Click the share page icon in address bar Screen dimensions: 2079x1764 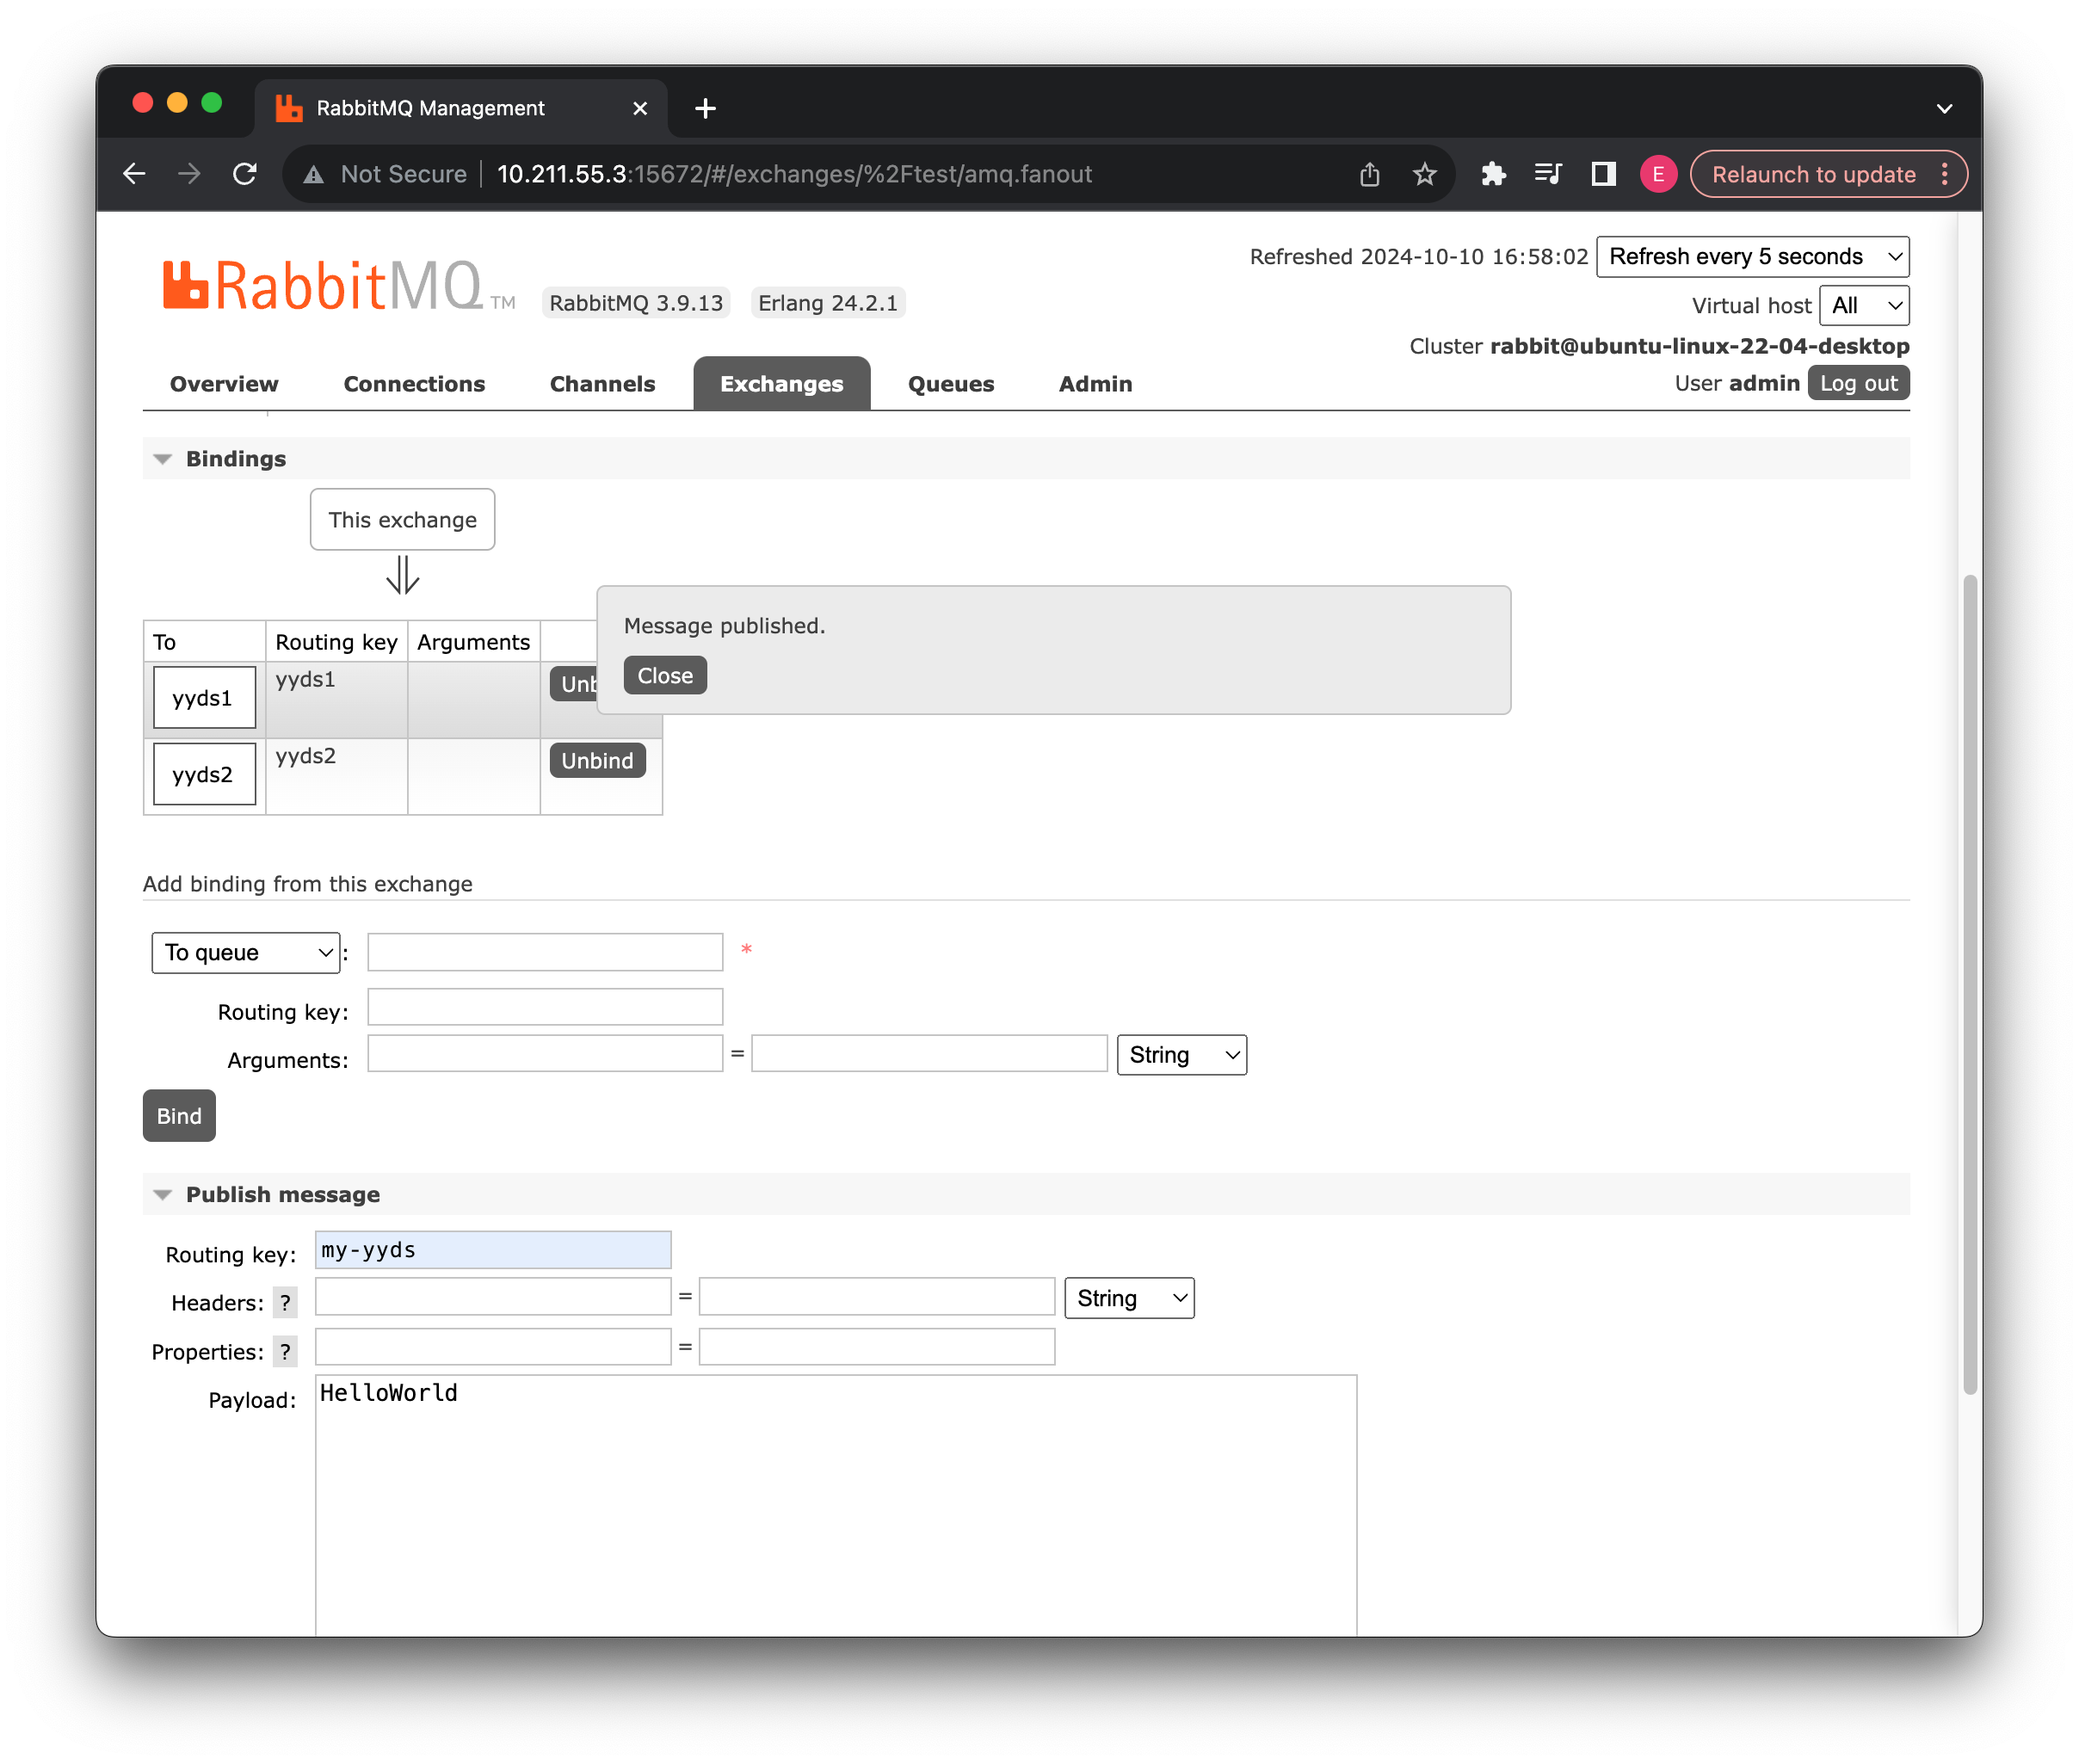pyautogui.click(x=1369, y=175)
